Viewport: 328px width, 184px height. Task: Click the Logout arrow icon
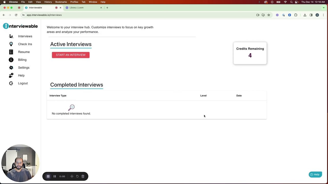tap(11, 83)
